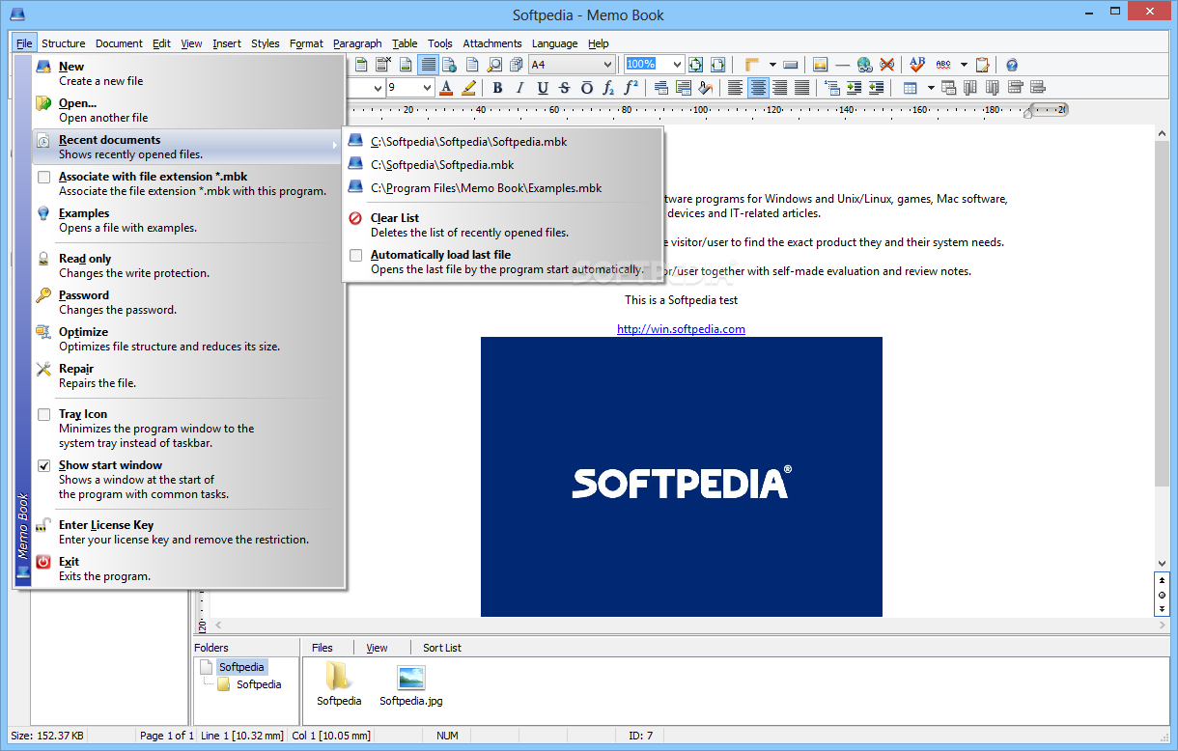Click the remove hyperlink red X icon
Screen dimensions: 1178x751
click(x=886, y=65)
